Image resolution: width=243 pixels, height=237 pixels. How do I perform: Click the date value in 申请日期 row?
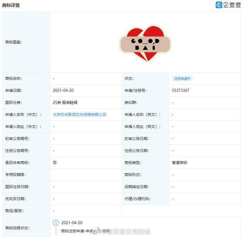pyautogui.click(x=63, y=91)
